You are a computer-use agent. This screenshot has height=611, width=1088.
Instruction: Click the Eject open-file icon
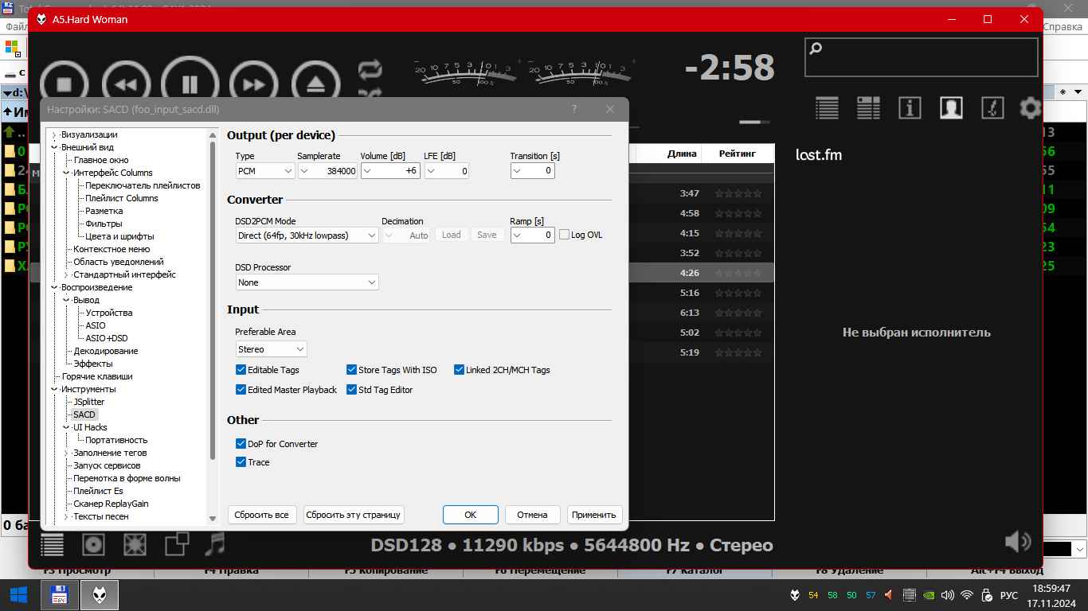(315, 84)
